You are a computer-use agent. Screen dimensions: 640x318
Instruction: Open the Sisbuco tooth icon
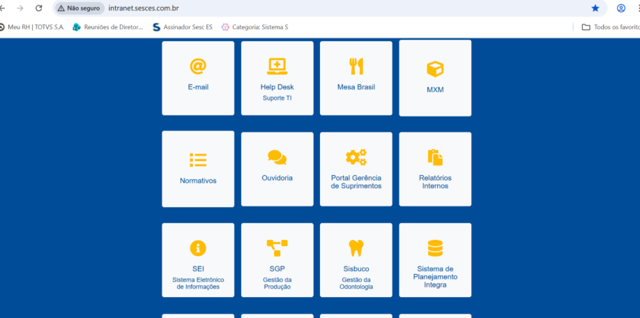[x=356, y=248]
